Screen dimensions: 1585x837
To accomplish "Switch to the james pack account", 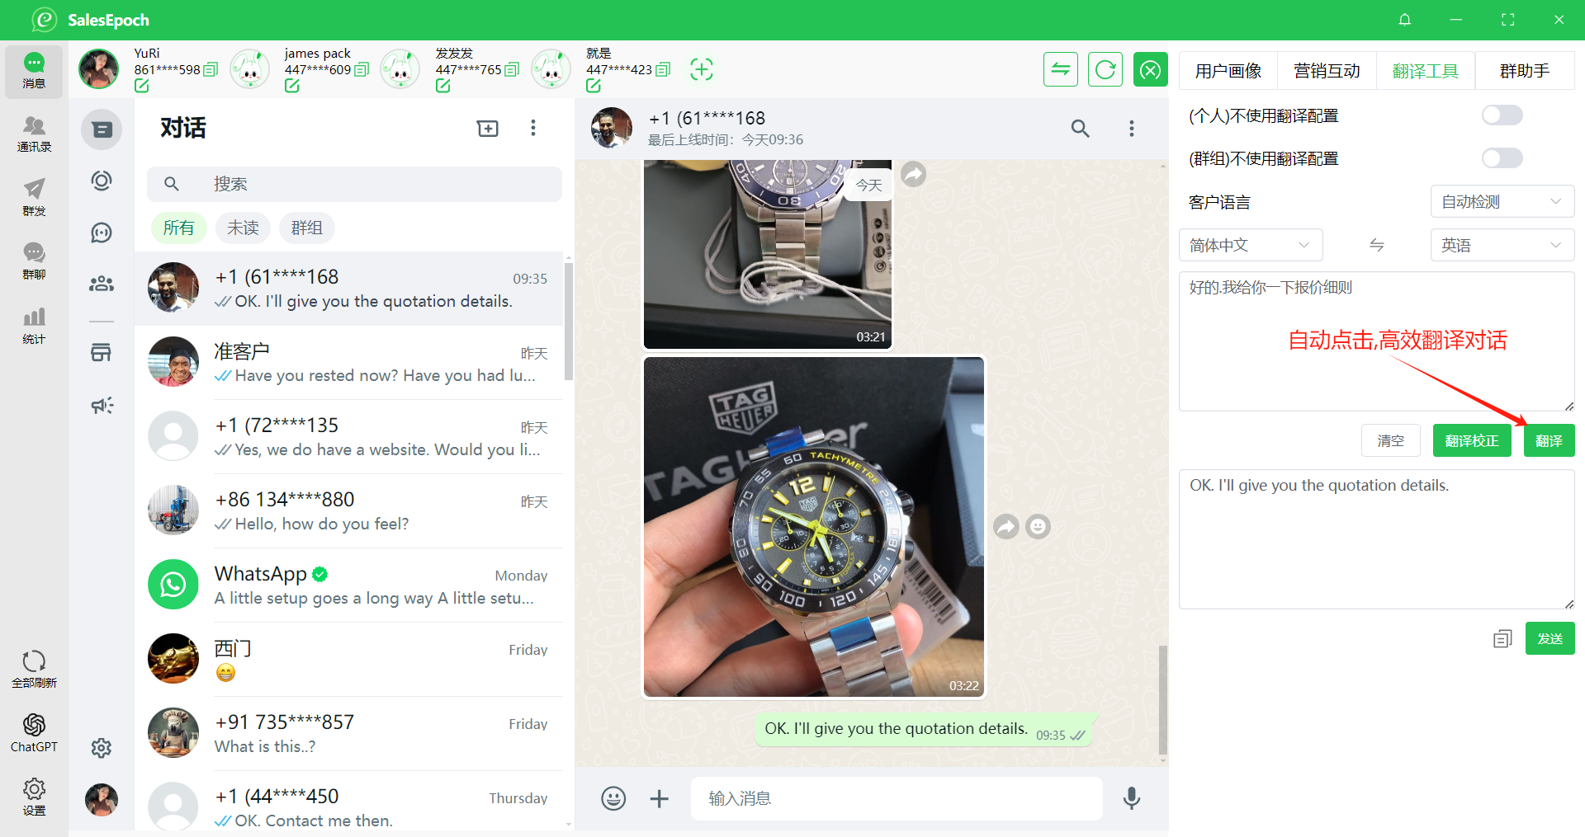I will tap(299, 69).
